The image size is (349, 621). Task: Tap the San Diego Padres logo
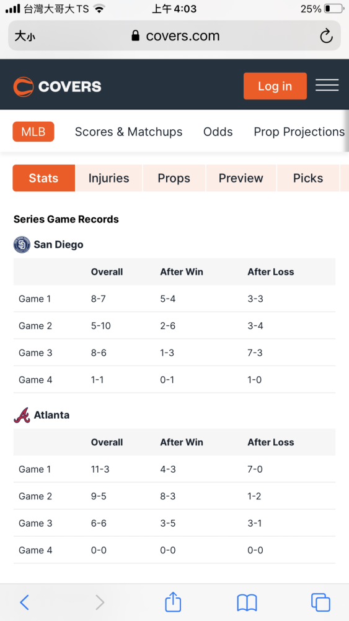tap(22, 244)
